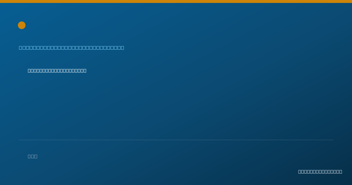This screenshot has width=352, height=185.
Task: Click the bold white subtitle line
Action: 57,70
